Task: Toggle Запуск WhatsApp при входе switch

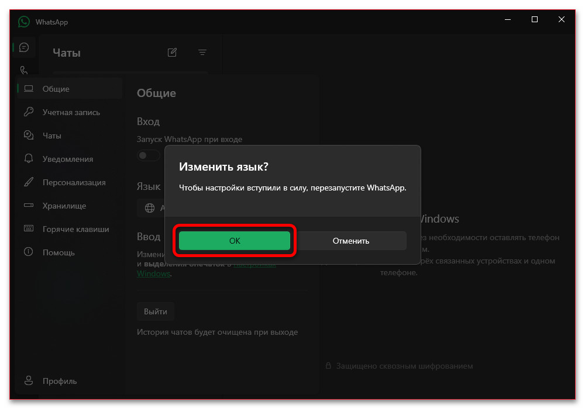Action: [x=148, y=155]
